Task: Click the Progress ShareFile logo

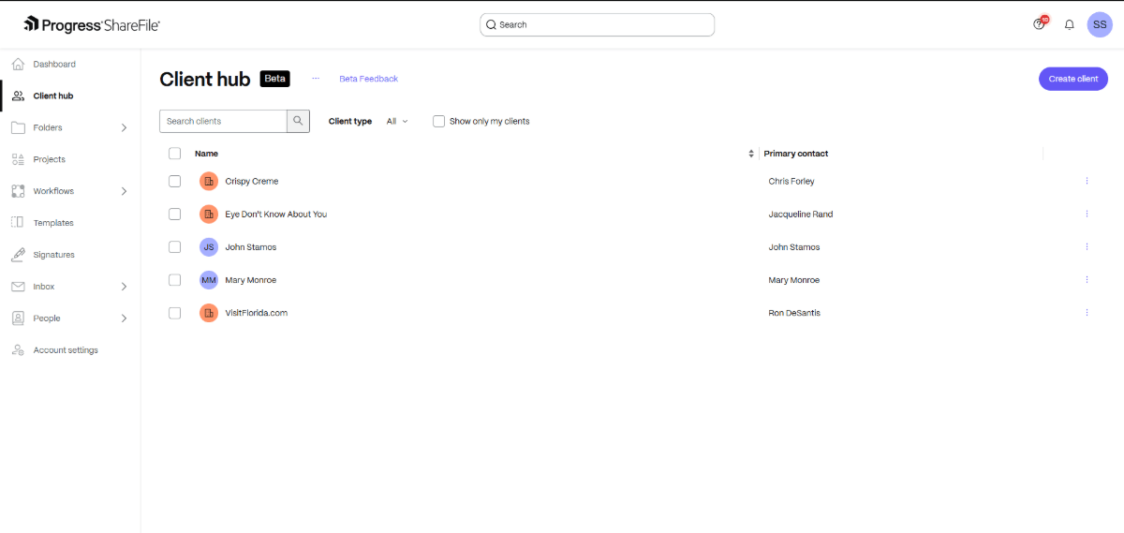Action: point(92,24)
